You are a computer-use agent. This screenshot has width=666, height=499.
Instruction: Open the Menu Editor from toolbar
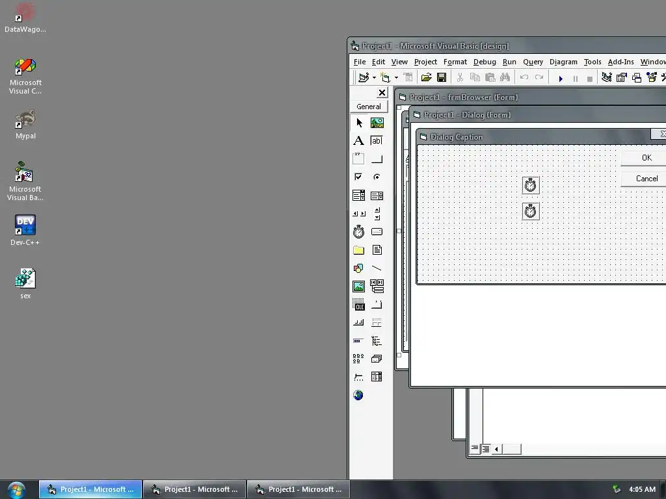[408, 78]
